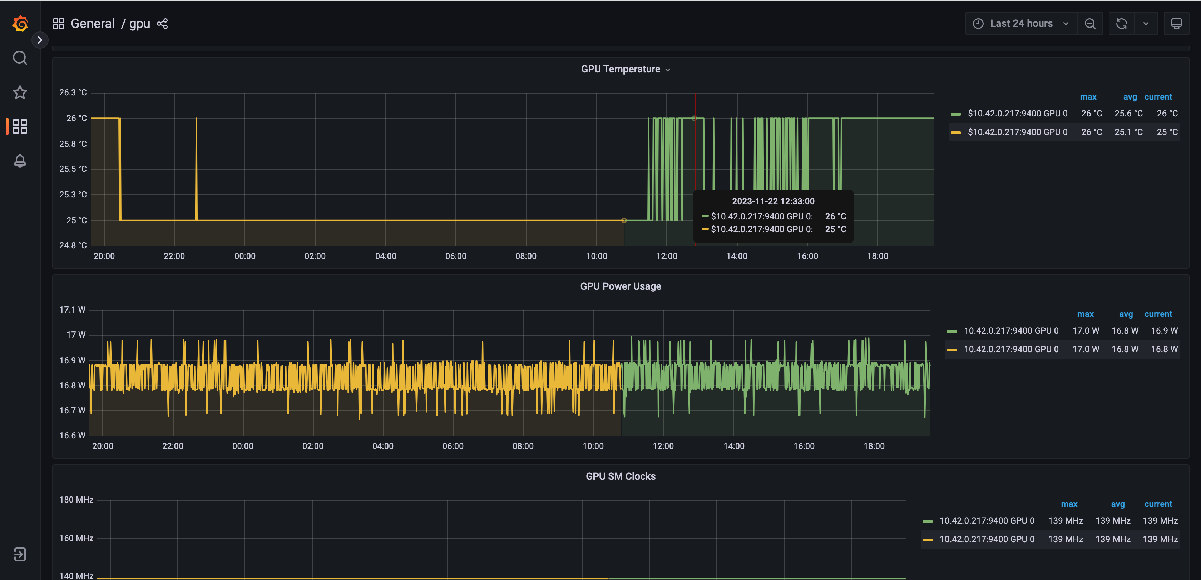This screenshot has width=1201, height=580.
Task: Zoom out the time range
Action: (1090, 23)
